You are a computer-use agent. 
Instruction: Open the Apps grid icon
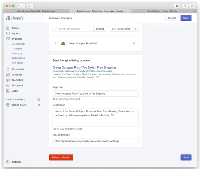point(8,91)
